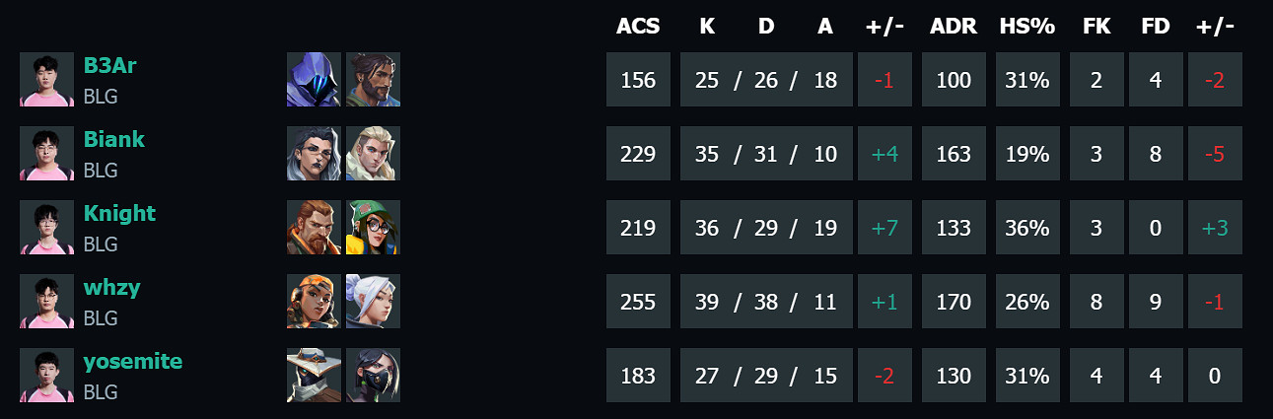Open B3Ar's player profile link
1273x419 pixels.
point(109,66)
